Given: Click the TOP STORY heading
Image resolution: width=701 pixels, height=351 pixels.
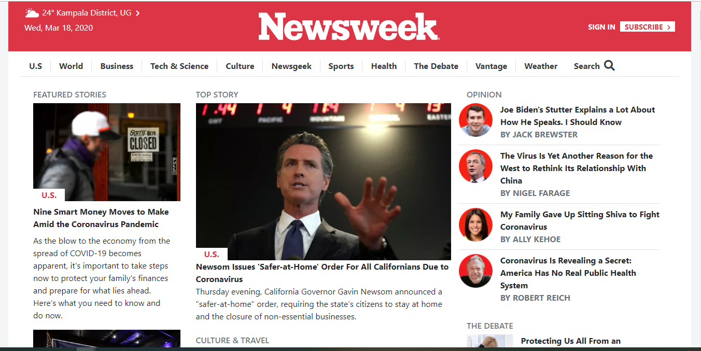Looking at the screenshot, I should [217, 94].
